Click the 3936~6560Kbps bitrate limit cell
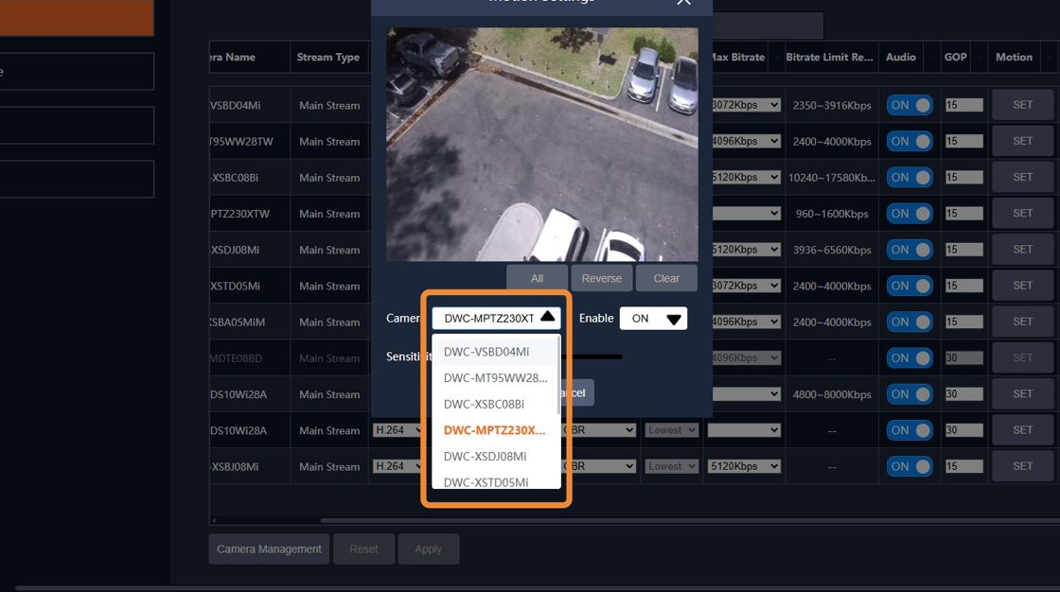Screen dimensions: 1060x592 click(x=832, y=250)
